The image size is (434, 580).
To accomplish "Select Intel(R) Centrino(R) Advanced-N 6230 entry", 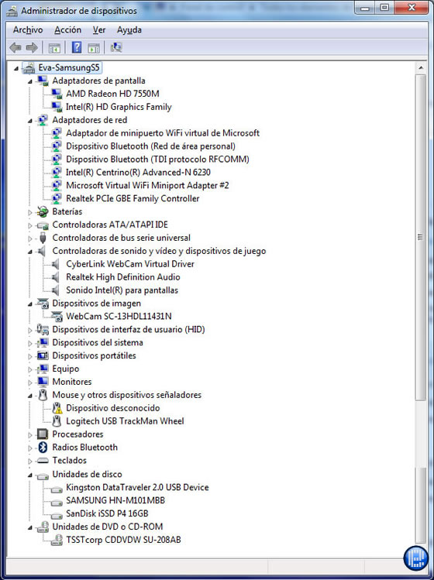I will (x=138, y=172).
